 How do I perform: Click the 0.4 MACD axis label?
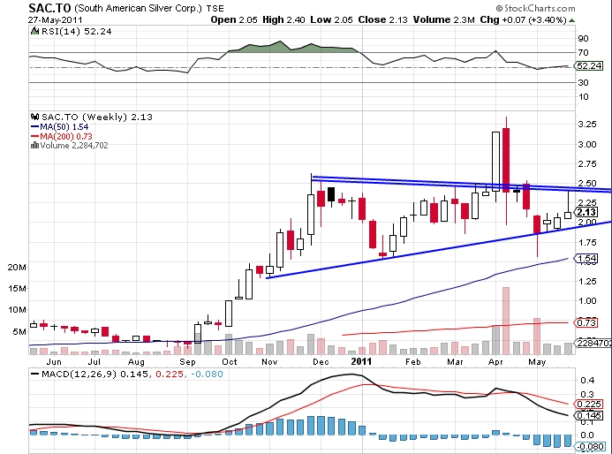587,380
